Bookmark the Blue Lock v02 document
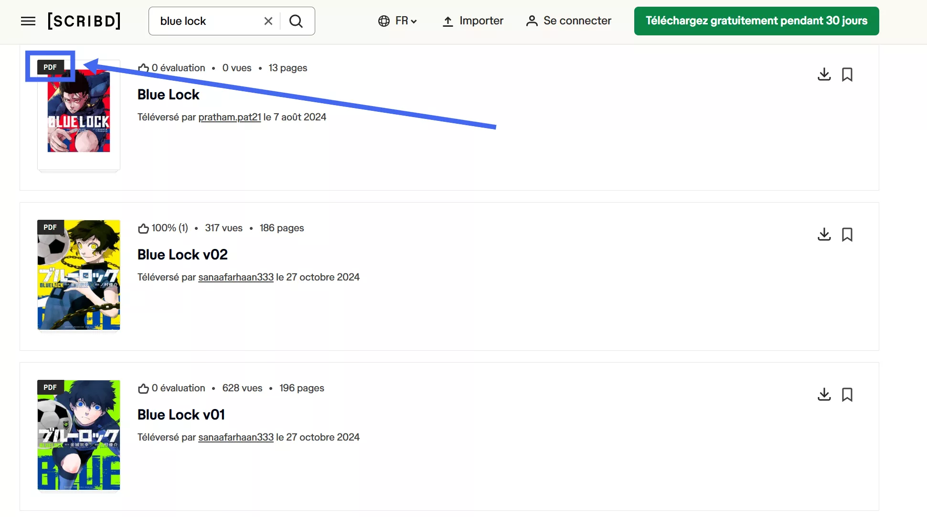 (847, 235)
